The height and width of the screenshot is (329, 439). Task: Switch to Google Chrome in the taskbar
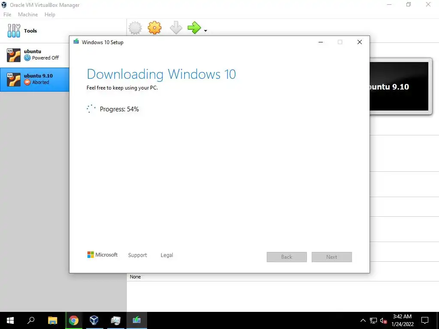[x=74, y=320]
